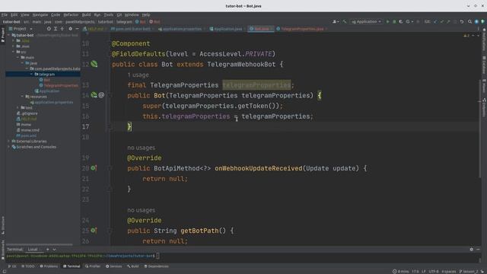Viewport: 487px width, 274px height.
Task: Run the Application with the green play icon
Action: (x=387, y=22)
